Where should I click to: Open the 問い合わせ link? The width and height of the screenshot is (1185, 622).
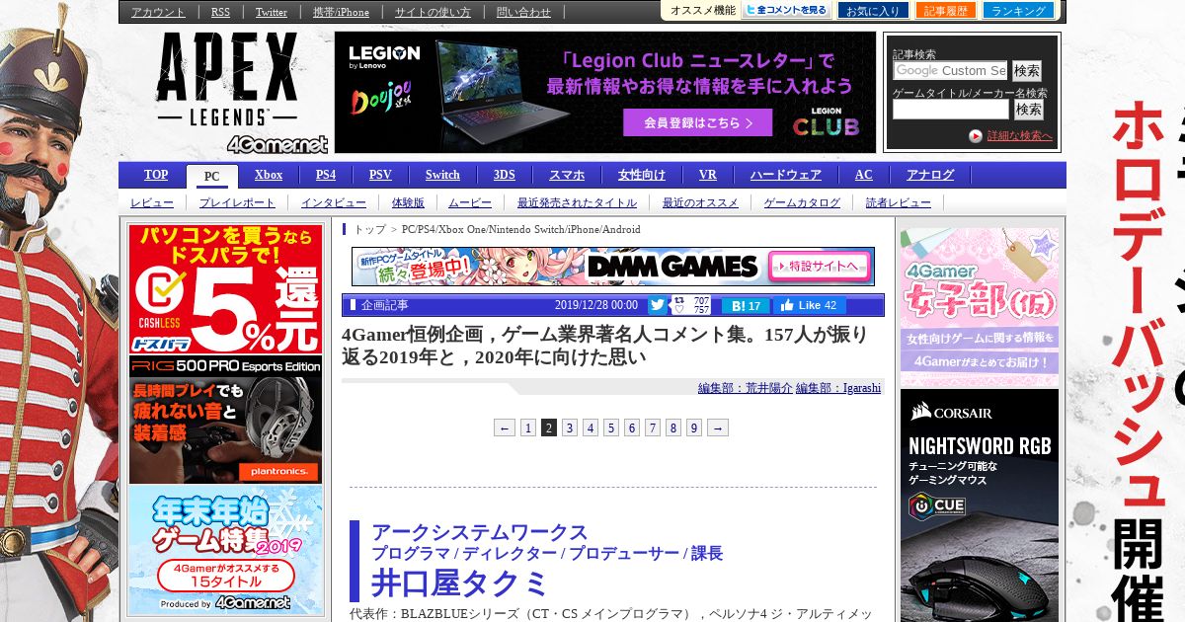click(x=523, y=12)
